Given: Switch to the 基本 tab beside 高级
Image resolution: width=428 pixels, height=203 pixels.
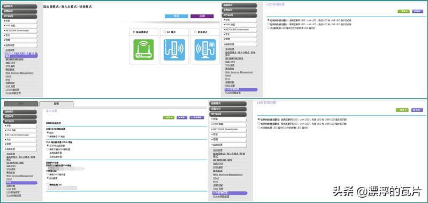Looking at the screenshot, I should [21, 104].
